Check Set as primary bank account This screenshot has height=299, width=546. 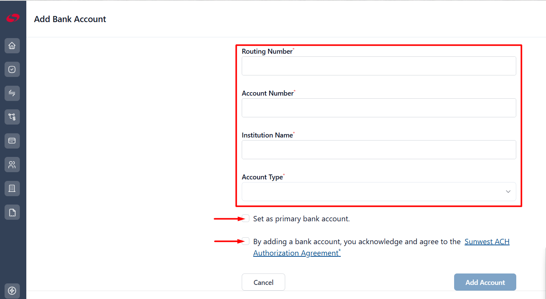pyautogui.click(x=246, y=218)
